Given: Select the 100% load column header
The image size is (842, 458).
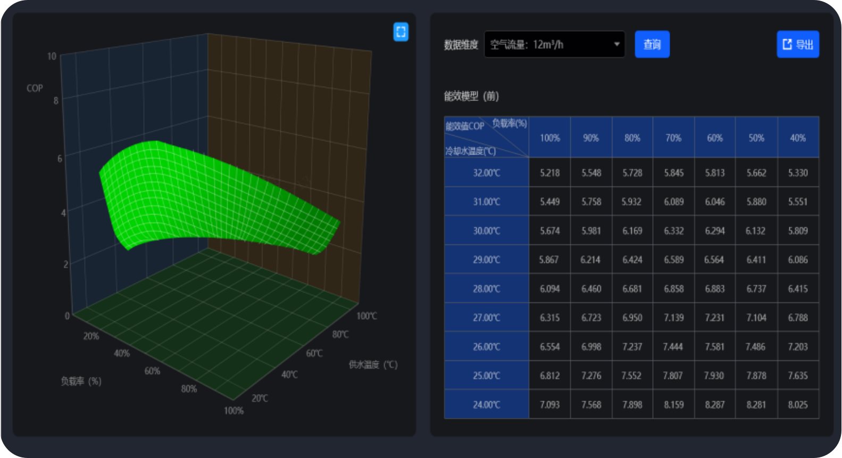Looking at the screenshot, I should [x=550, y=138].
